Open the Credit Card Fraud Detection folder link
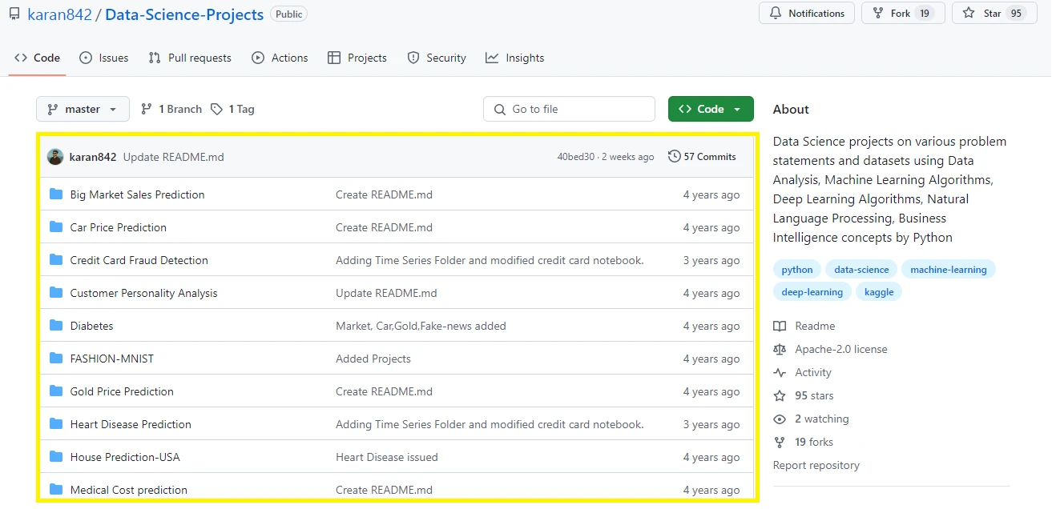This screenshot has height=509, width=1052. 139,260
